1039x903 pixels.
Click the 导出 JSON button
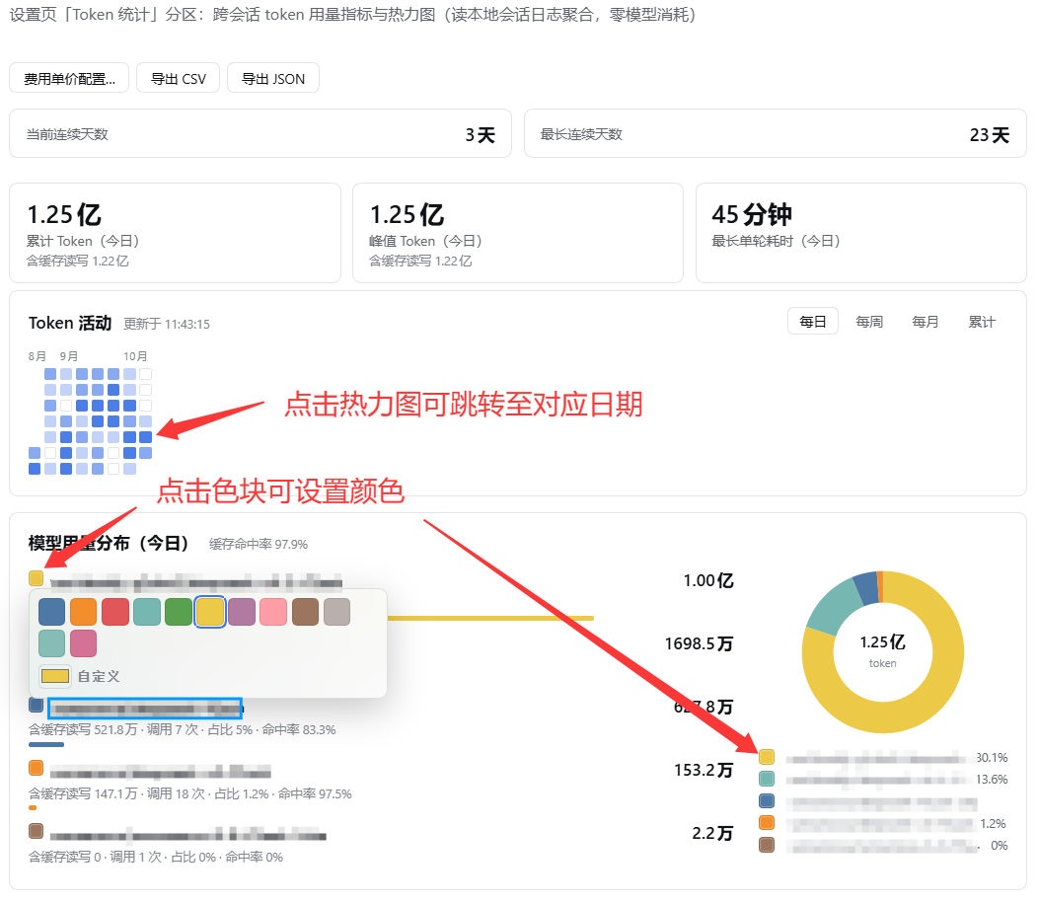click(273, 78)
